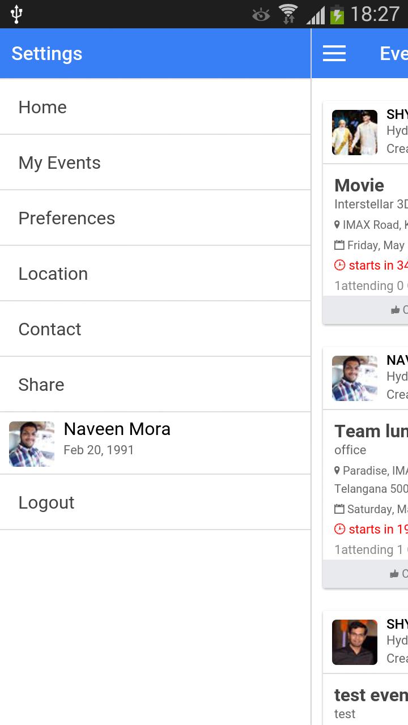Tap the location pin icon on Team lunch event

click(337, 471)
